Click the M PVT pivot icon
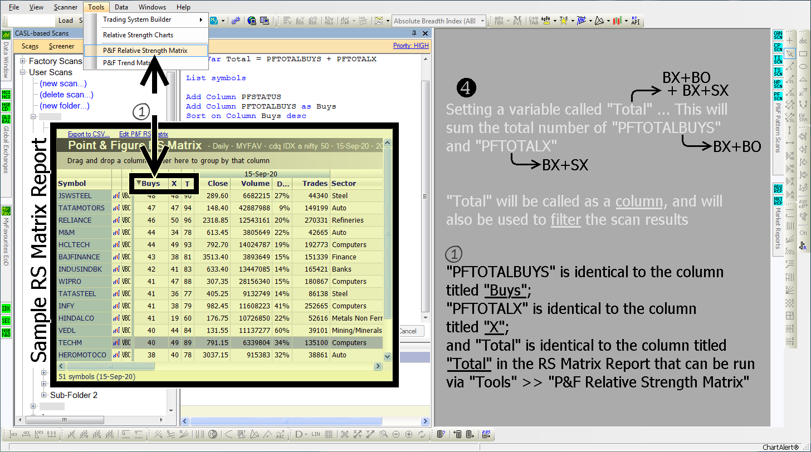The width and height of the screenshot is (811, 452). (517, 21)
